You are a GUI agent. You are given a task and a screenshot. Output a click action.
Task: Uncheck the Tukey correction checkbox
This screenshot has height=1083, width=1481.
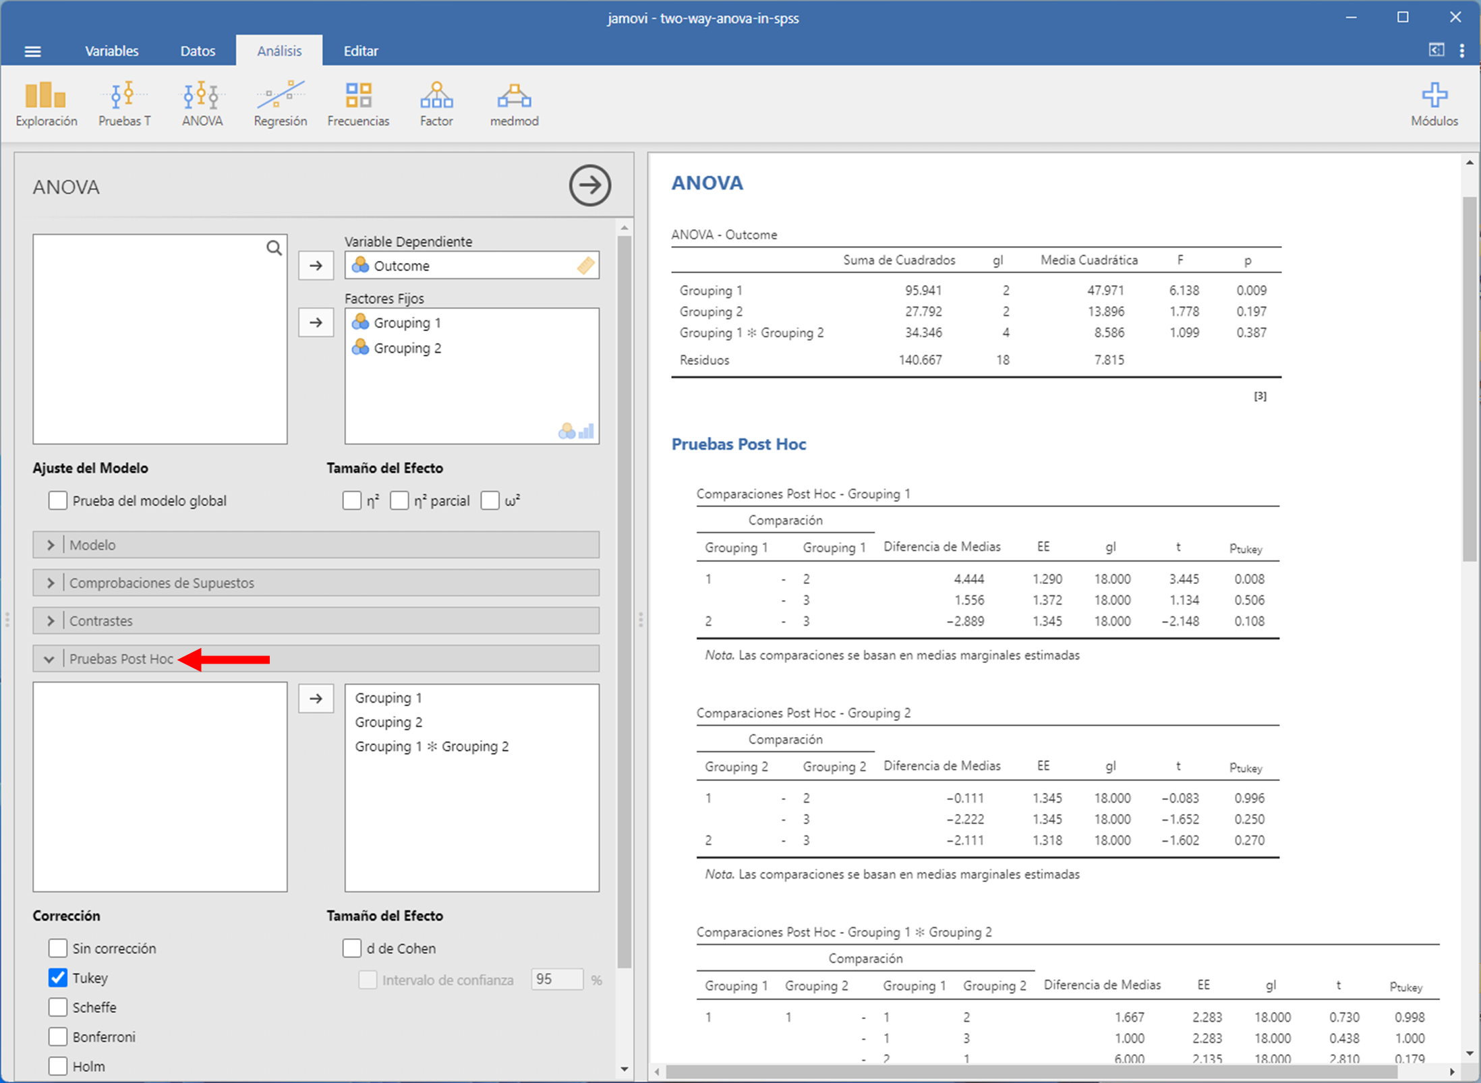58,978
